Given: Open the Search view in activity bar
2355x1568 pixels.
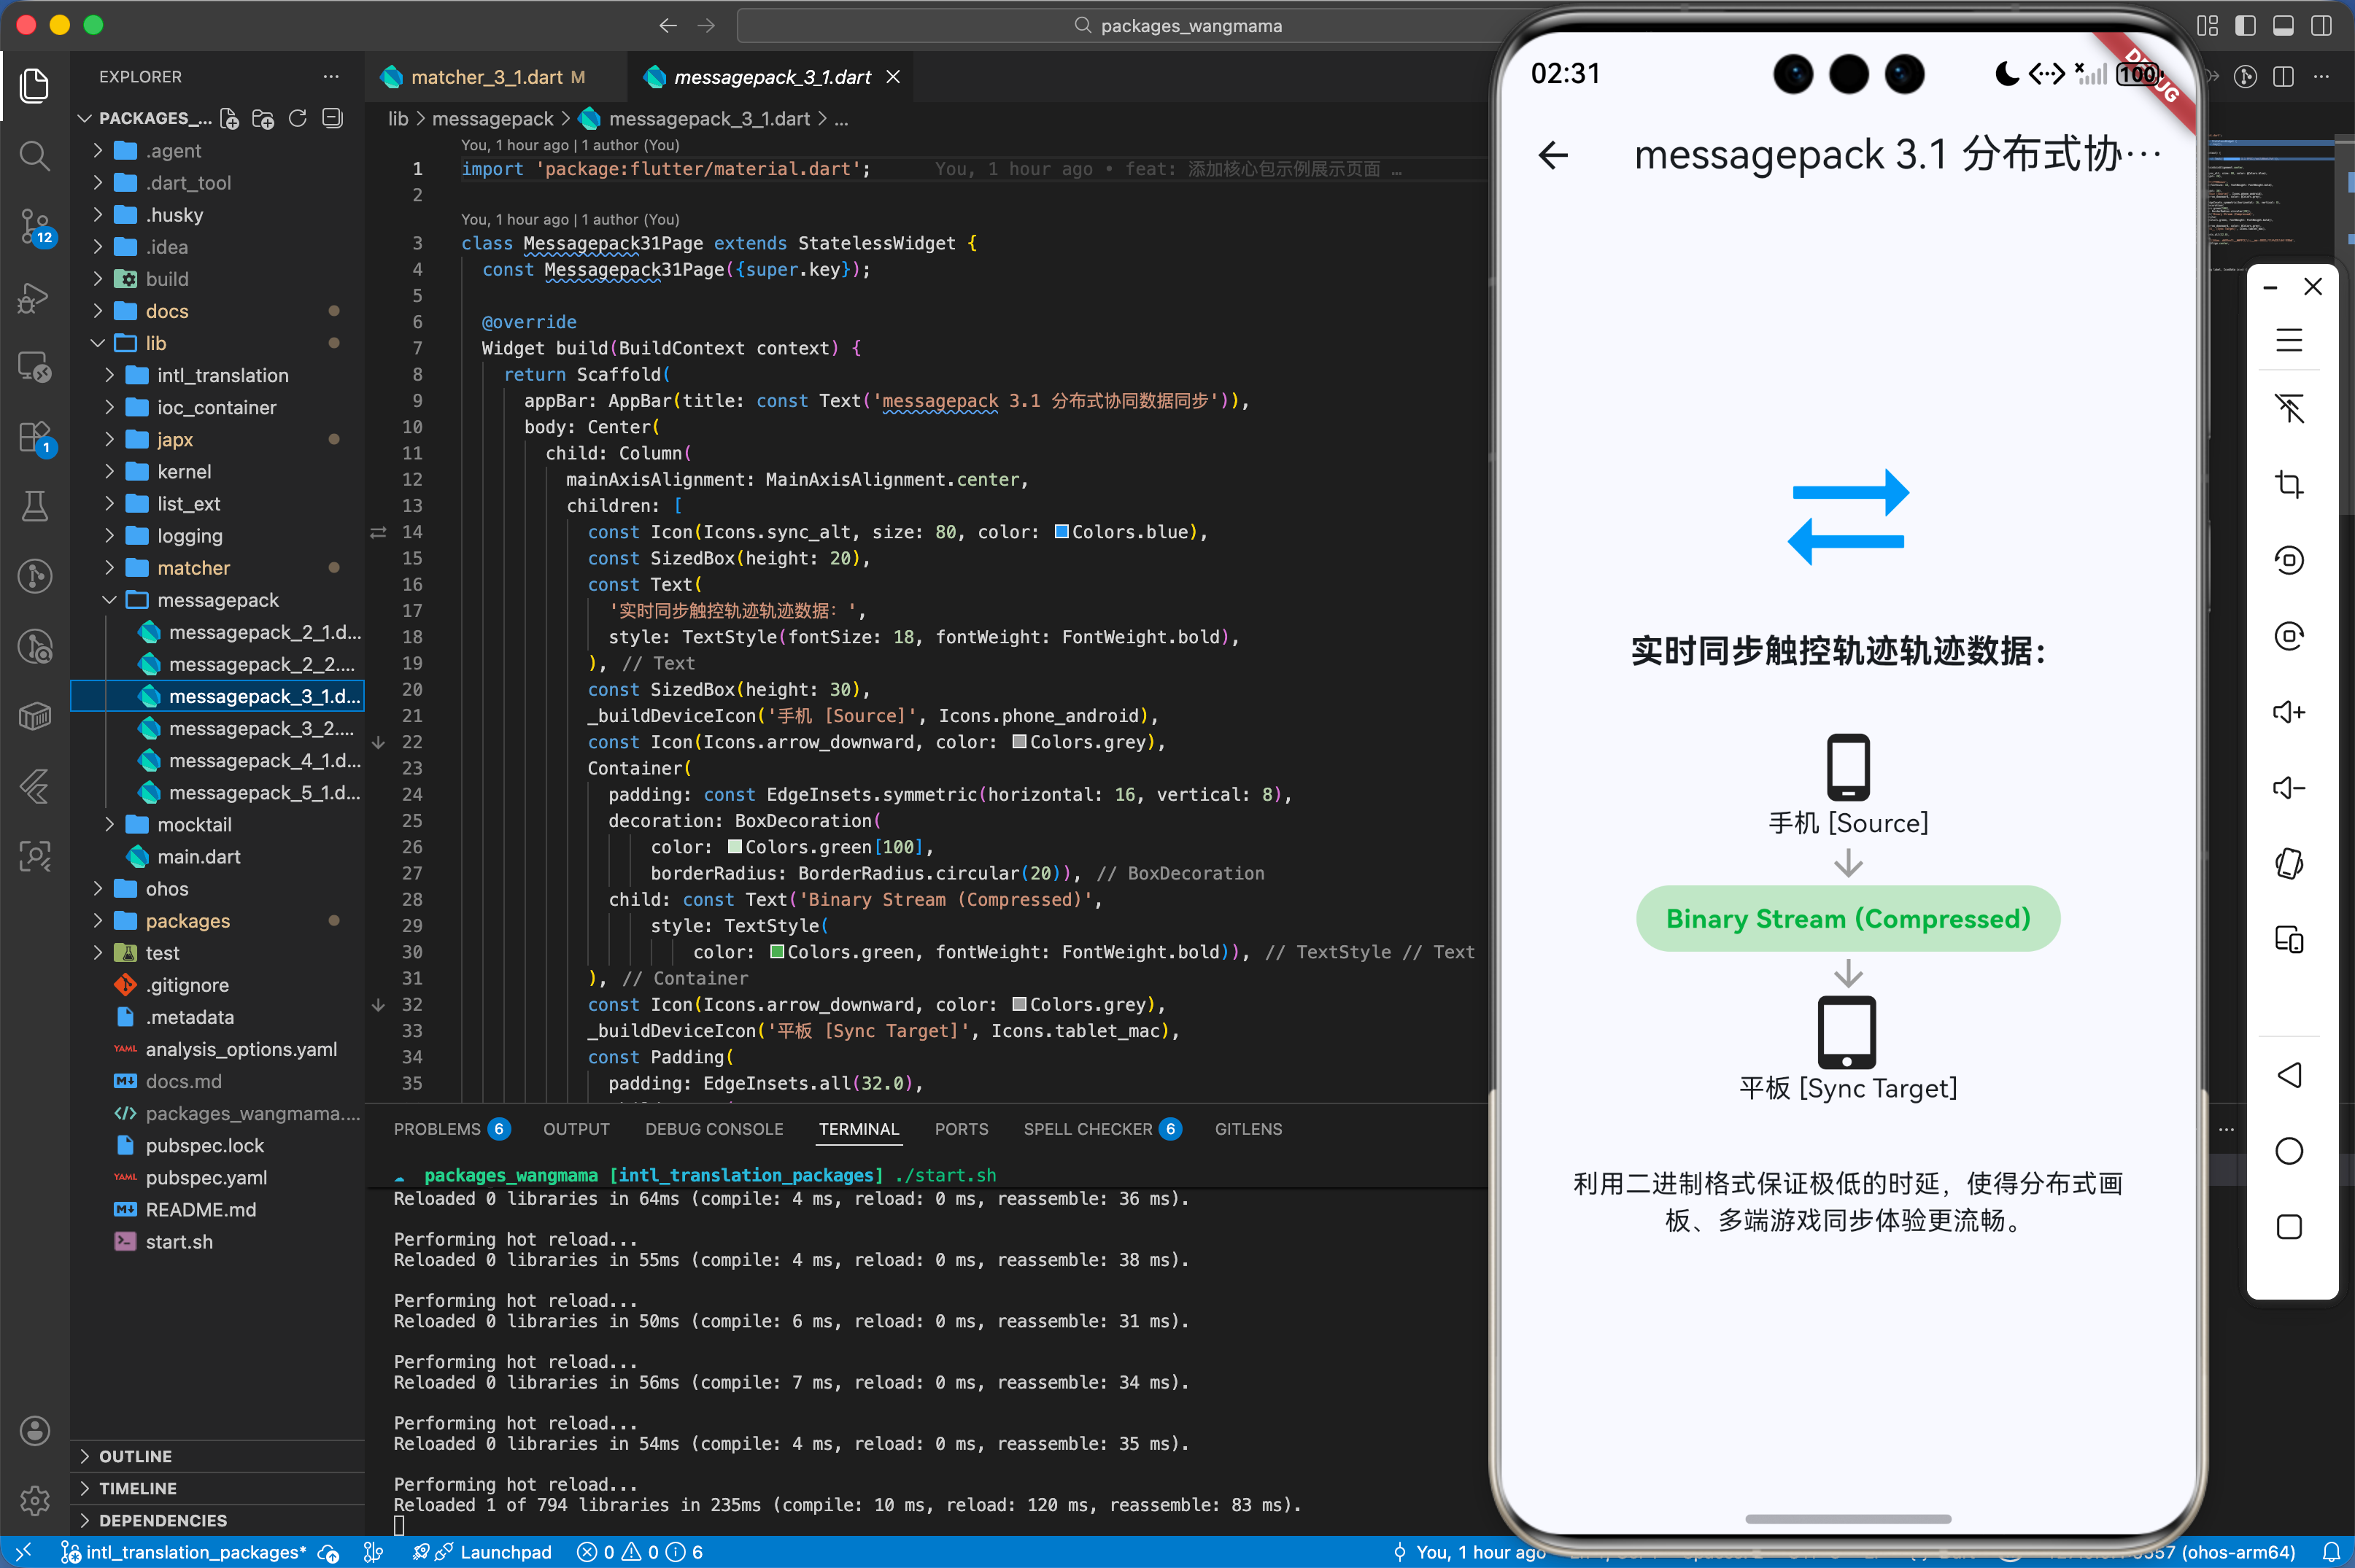Looking at the screenshot, I should (x=34, y=155).
